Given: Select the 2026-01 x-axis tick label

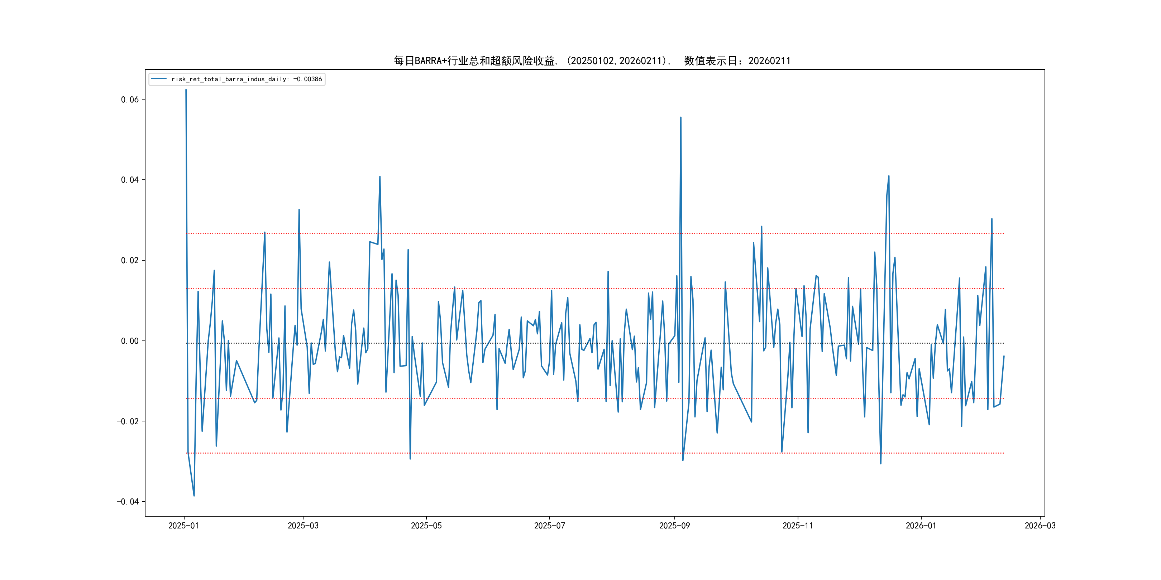Looking at the screenshot, I should 921,526.
